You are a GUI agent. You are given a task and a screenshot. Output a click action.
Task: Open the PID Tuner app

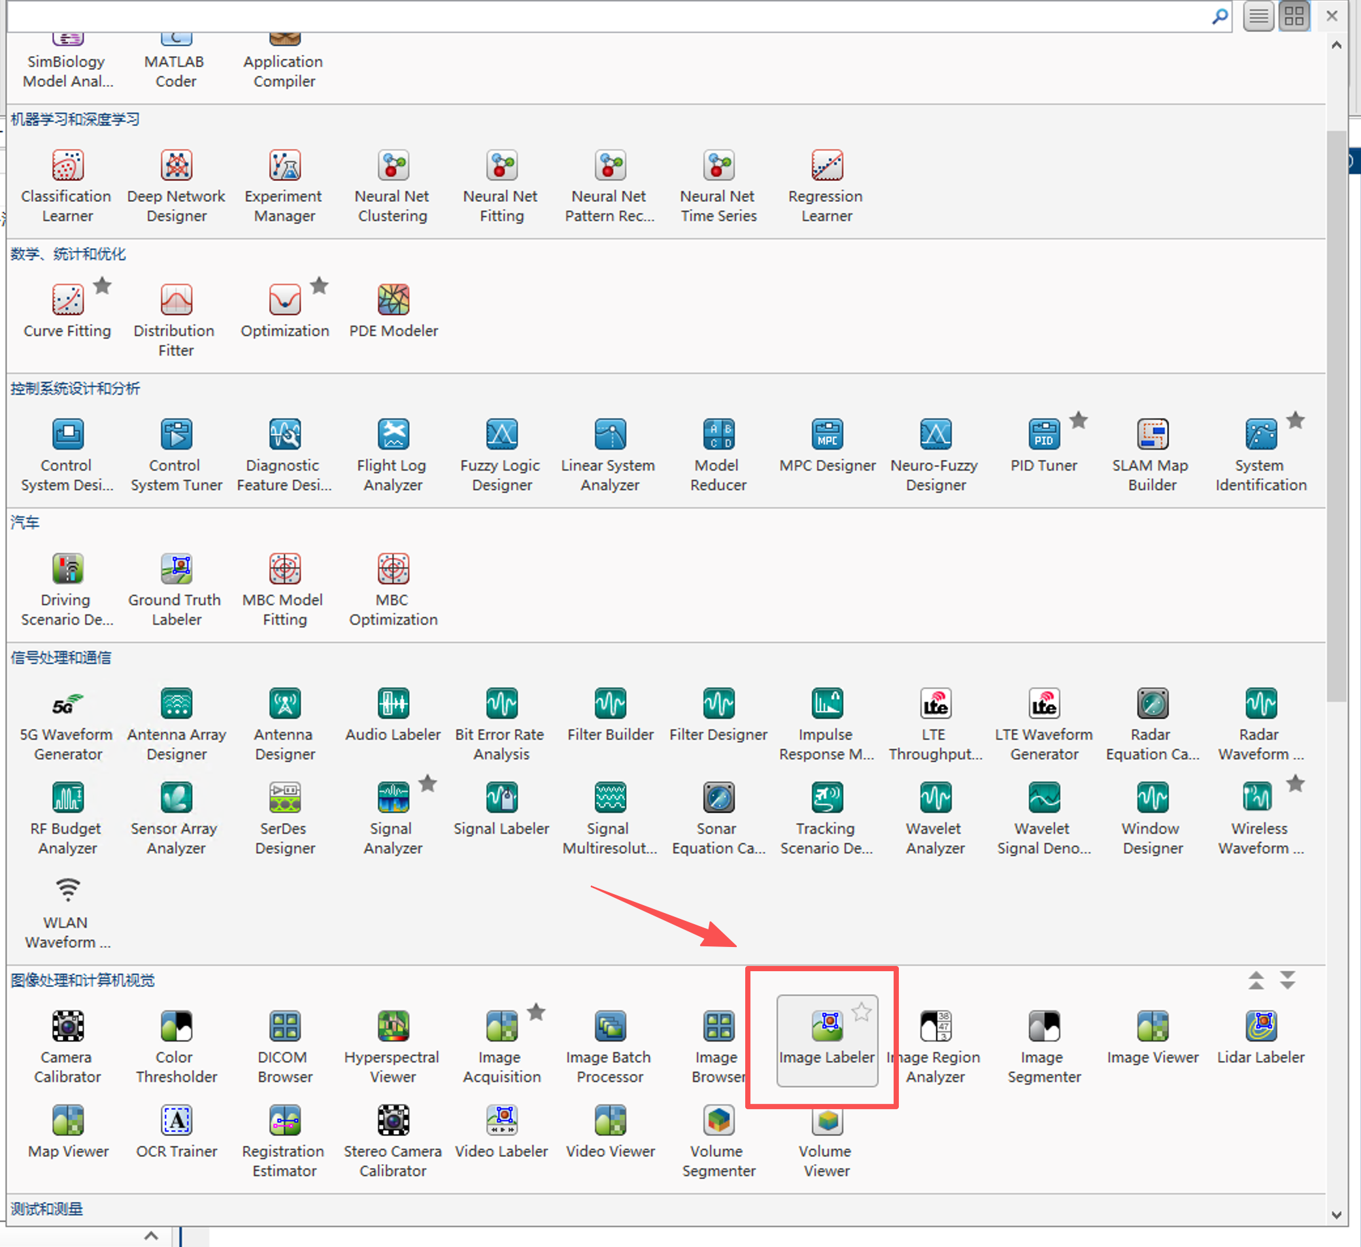pos(1043,435)
